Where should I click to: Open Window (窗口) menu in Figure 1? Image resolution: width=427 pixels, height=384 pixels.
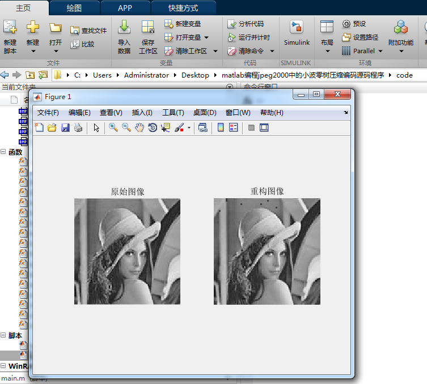238,112
